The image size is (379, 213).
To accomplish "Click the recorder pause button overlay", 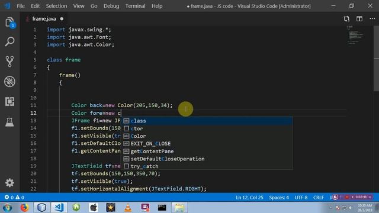I will [x=341, y=197].
